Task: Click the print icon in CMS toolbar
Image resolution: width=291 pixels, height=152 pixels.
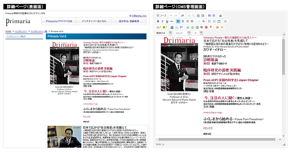Action: [x=221, y=16]
